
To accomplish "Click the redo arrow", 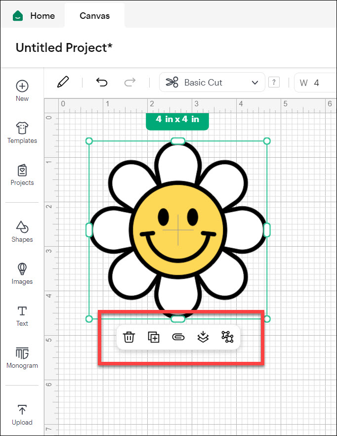I will pos(130,82).
